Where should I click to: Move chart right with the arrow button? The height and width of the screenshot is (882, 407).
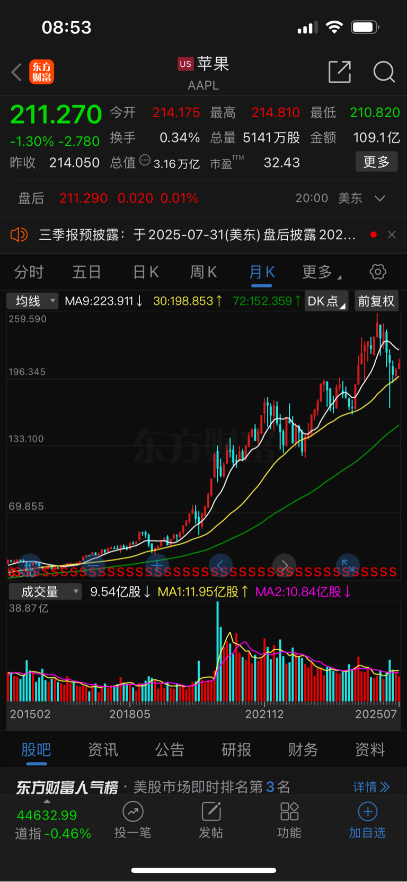click(x=285, y=565)
